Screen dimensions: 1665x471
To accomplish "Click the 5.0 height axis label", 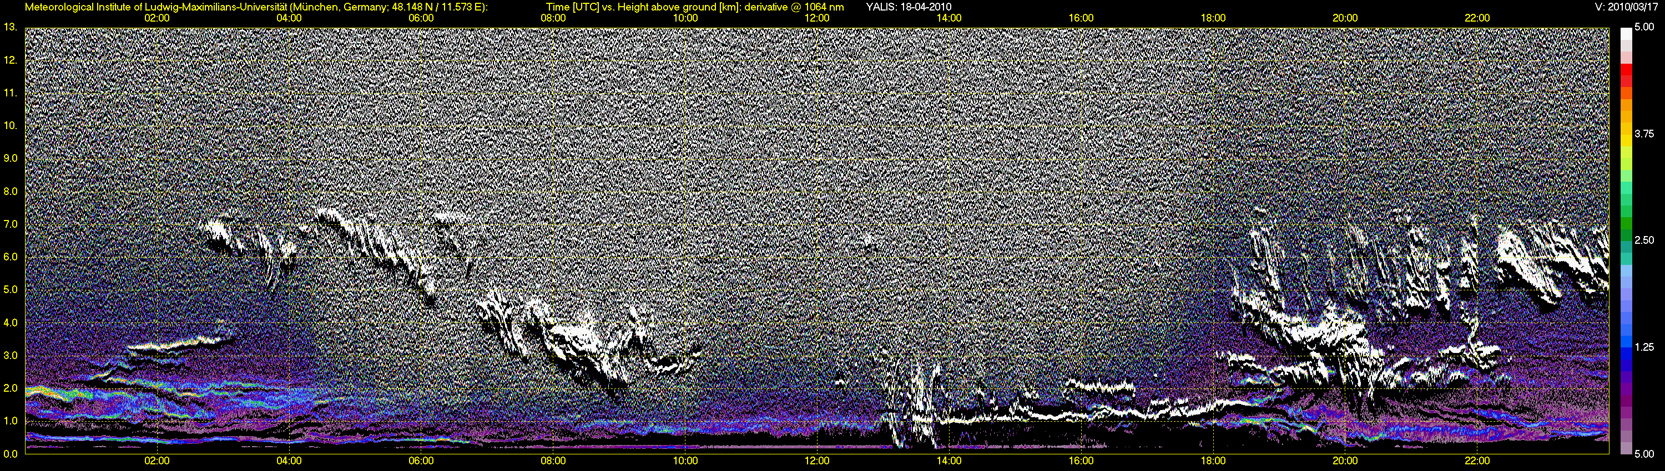I will click(x=11, y=290).
